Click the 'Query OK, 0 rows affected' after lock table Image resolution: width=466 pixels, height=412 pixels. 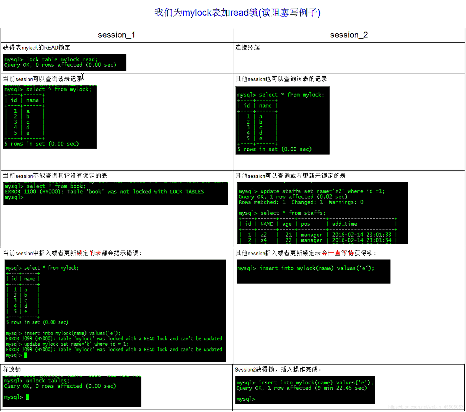pos(60,65)
